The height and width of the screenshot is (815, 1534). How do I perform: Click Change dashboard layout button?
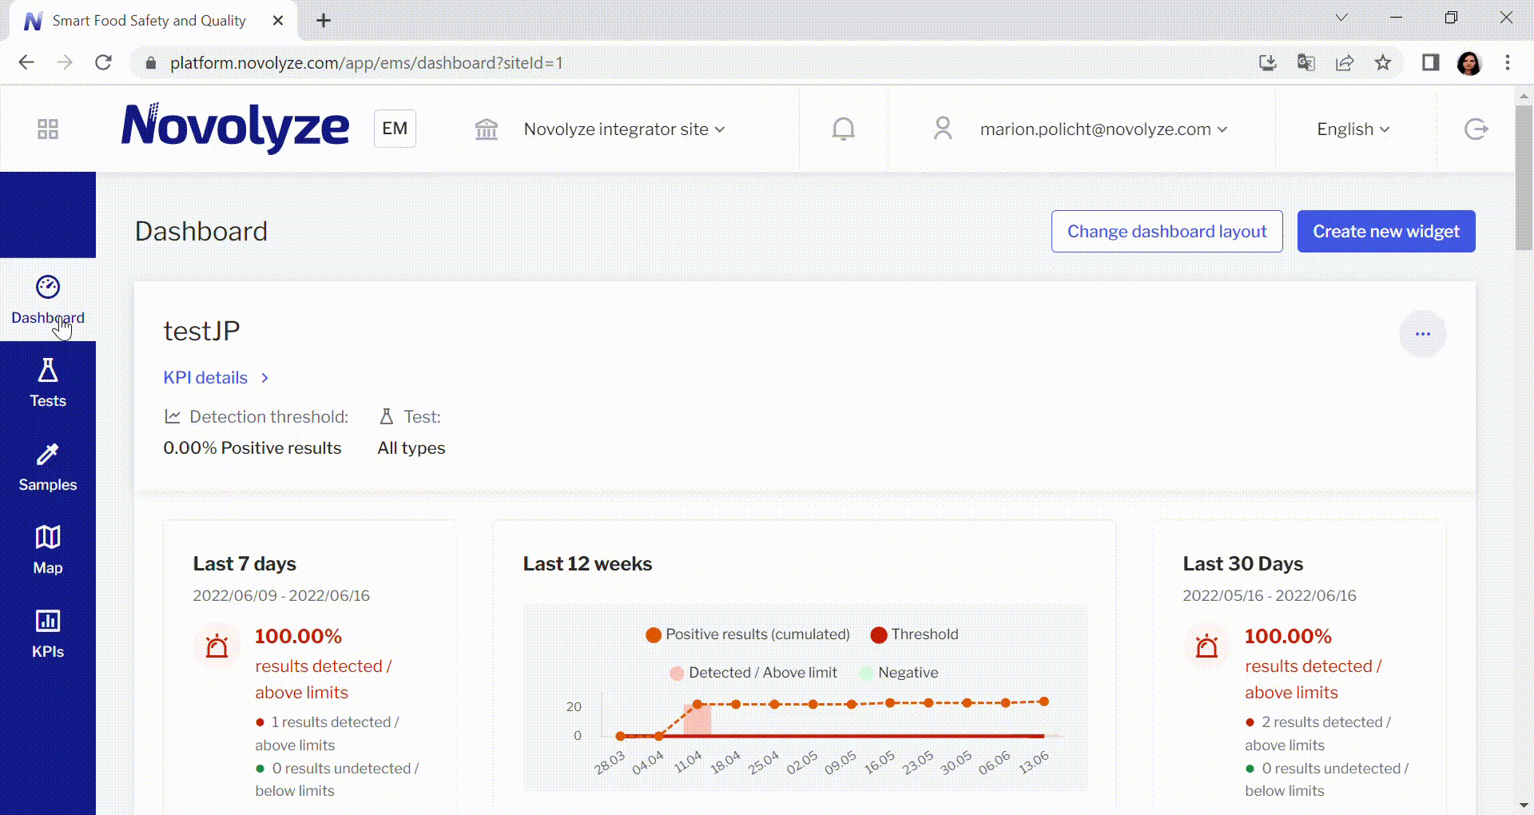(1166, 232)
